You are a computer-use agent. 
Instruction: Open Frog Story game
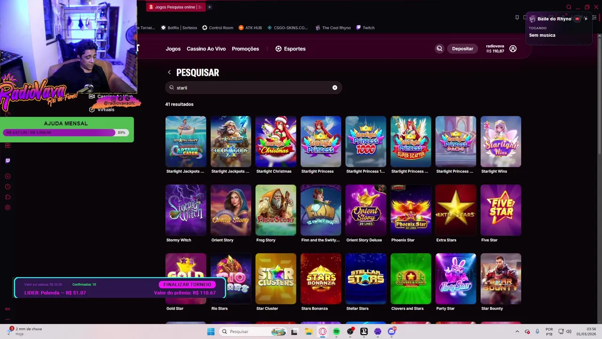(x=276, y=210)
